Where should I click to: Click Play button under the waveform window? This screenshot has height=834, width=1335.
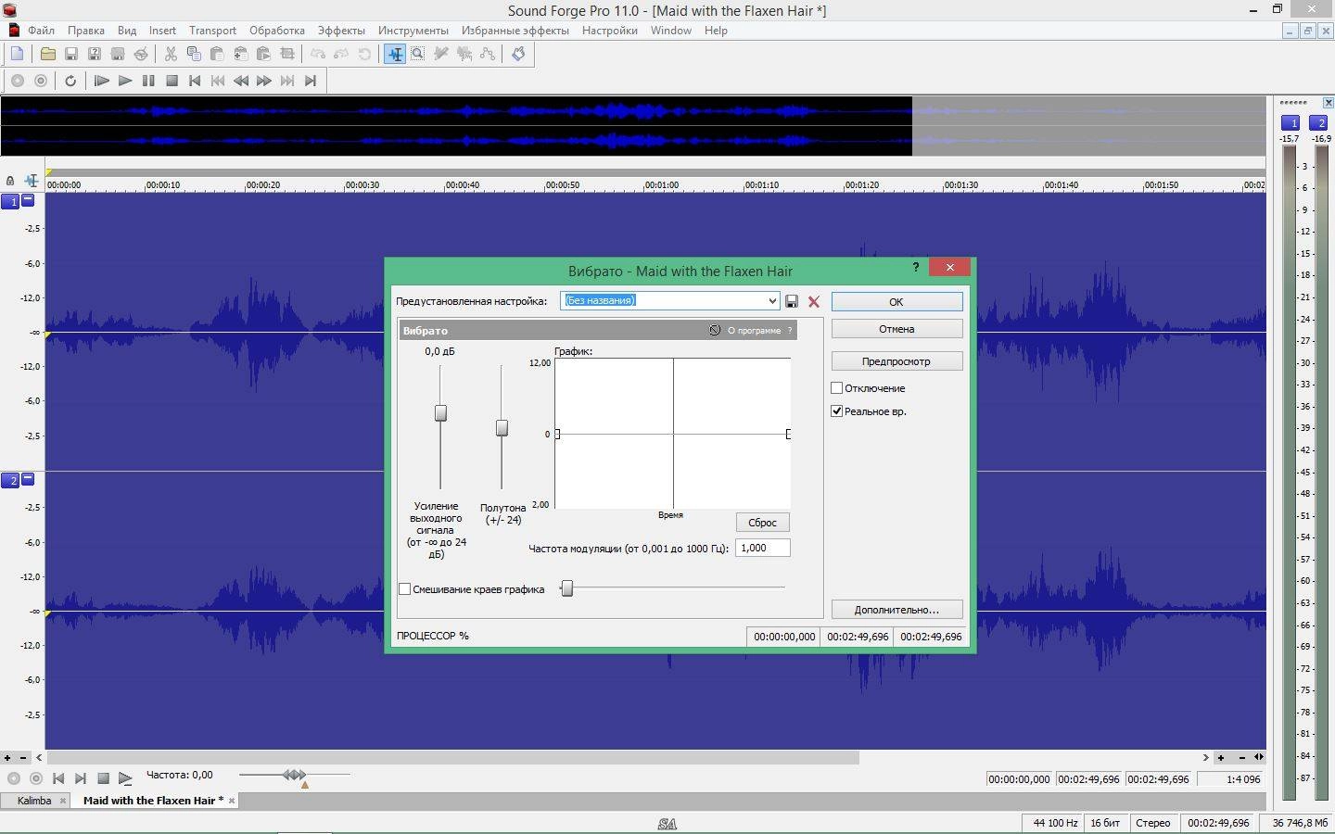(125, 778)
